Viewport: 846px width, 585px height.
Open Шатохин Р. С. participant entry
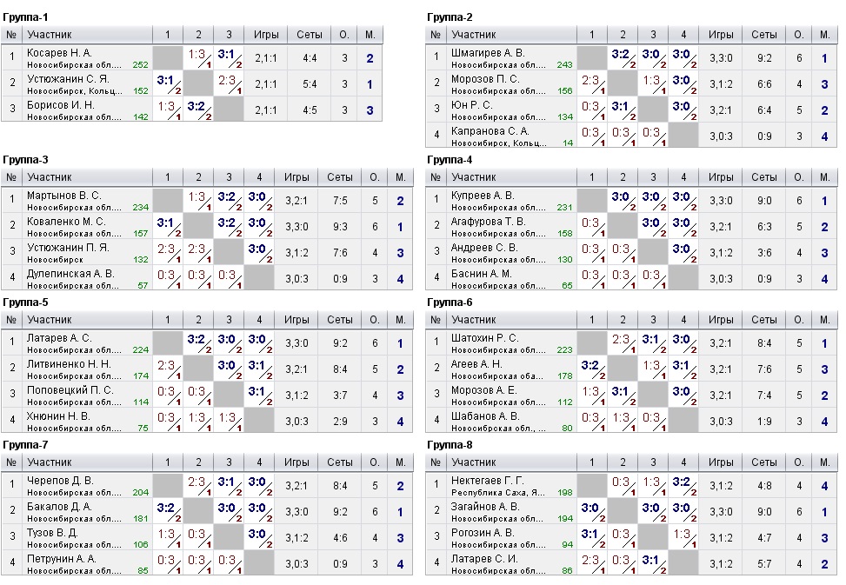click(484, 338)
